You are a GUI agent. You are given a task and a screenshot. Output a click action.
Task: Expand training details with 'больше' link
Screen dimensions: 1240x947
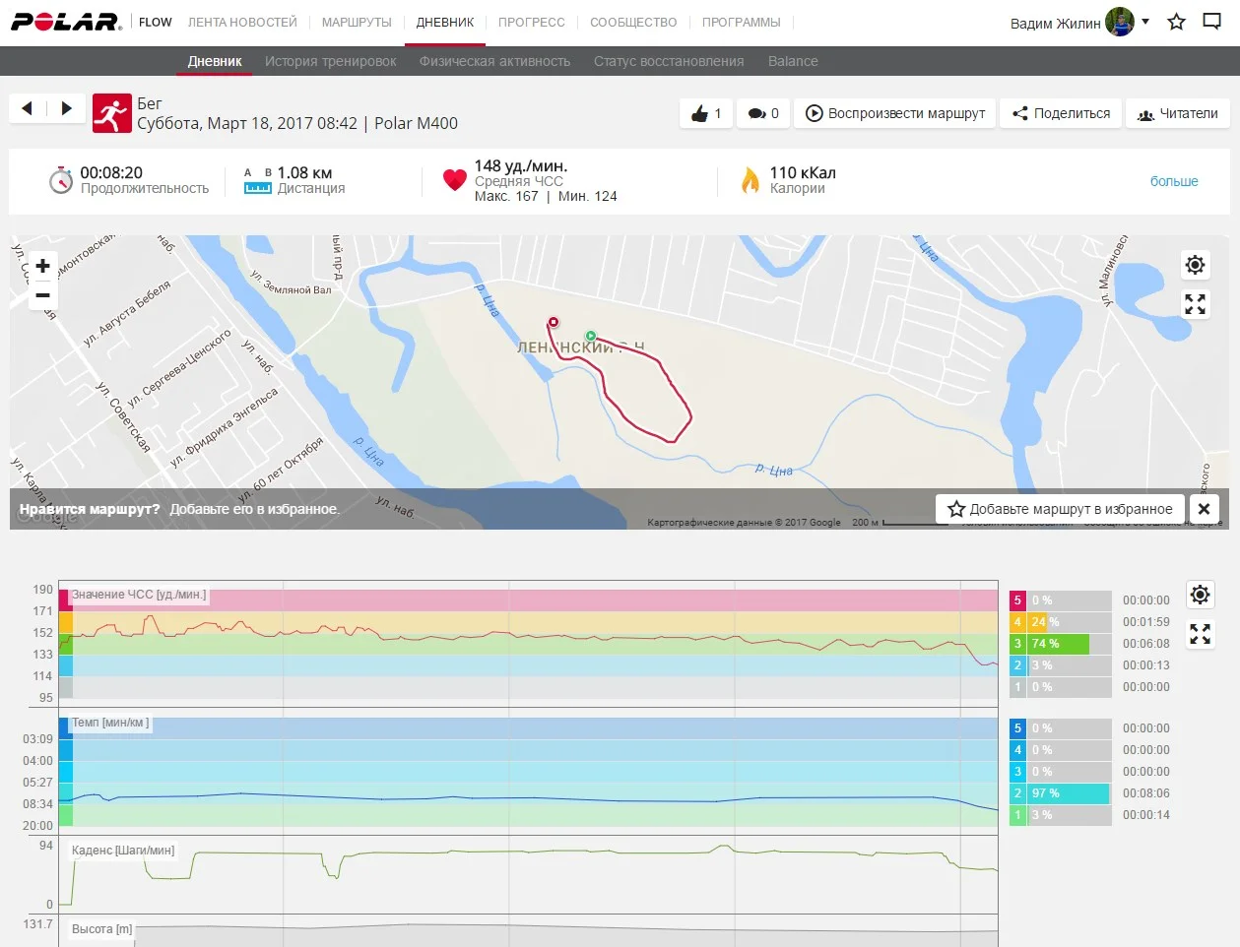[1174, 181]
